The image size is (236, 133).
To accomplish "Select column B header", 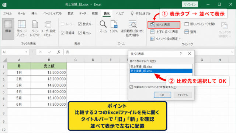I will click(x=49, y=60).
